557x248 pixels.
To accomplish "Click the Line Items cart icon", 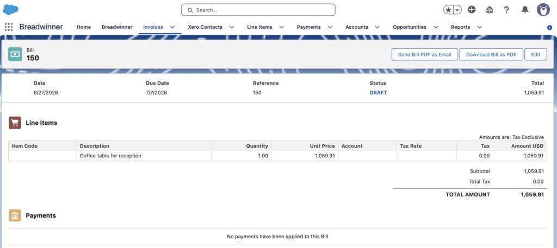I will (15, 123).
